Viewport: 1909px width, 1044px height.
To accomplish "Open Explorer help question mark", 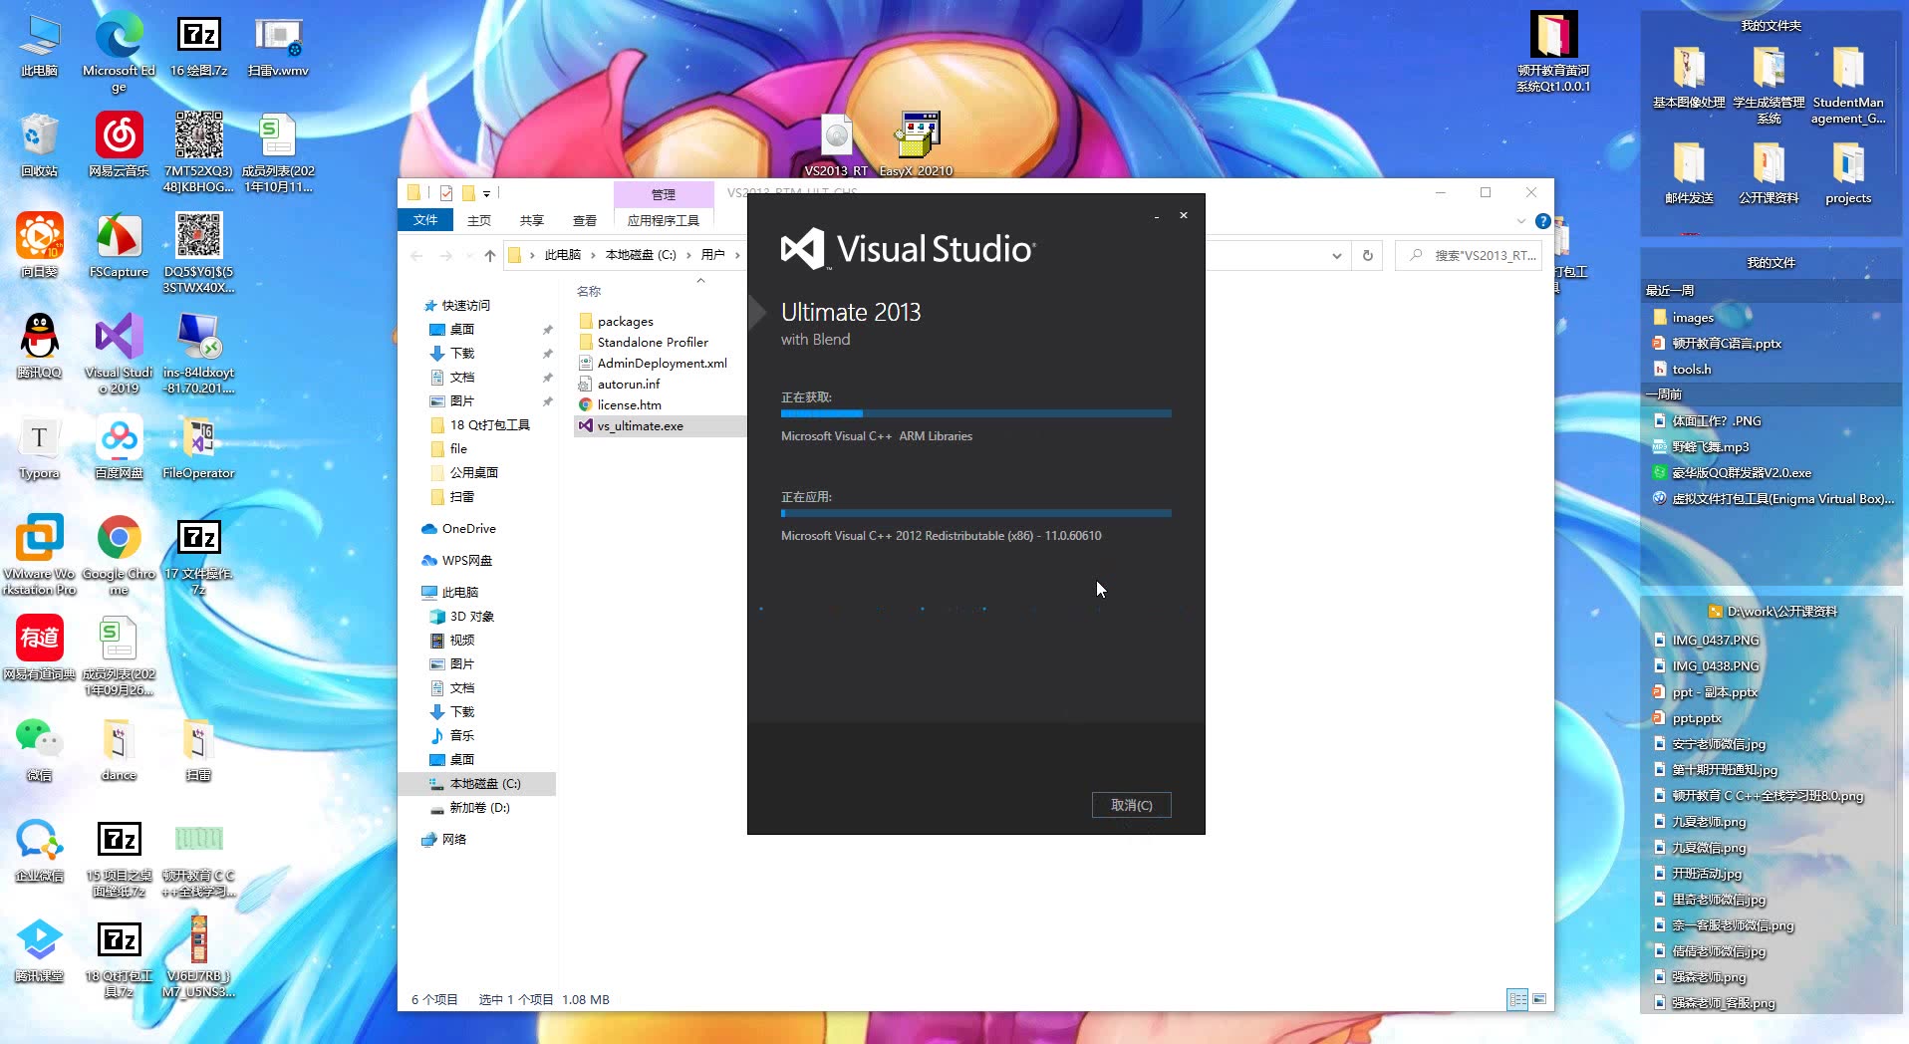I will tap(1542, 221).
